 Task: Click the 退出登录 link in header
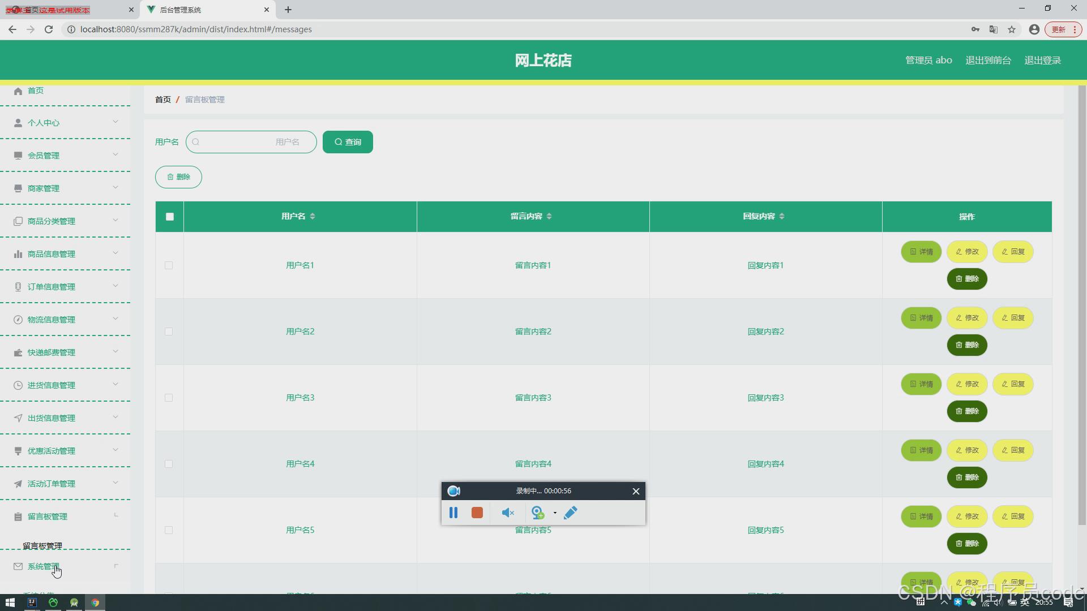(1042, 61)
